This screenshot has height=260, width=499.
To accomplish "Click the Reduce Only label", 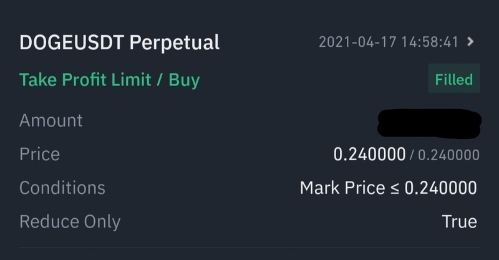I will pyautogui.click(x=70, y=221).
